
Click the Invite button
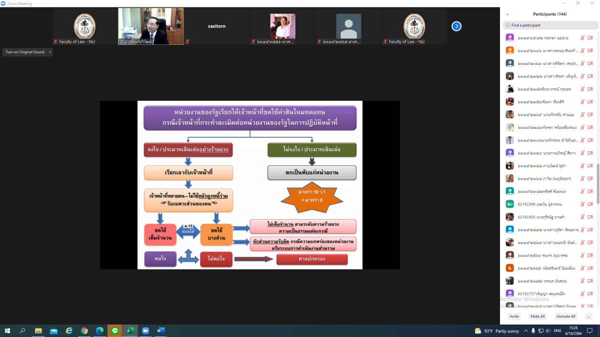coord(514,317)
